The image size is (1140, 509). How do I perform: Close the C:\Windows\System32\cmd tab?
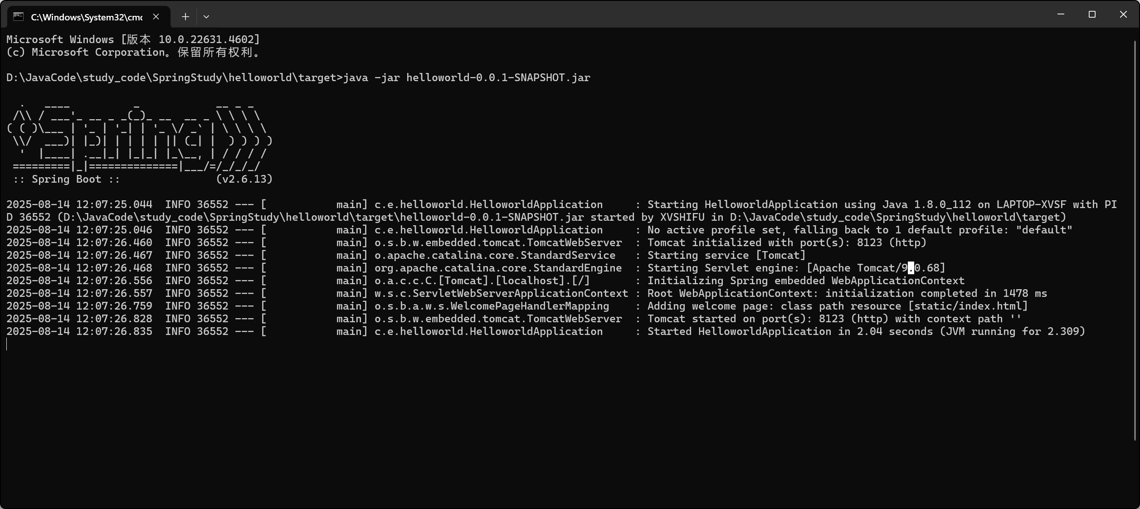click(156, 17)
